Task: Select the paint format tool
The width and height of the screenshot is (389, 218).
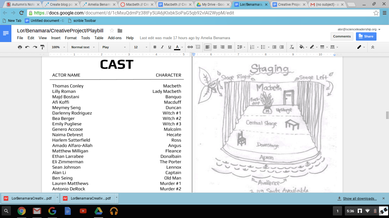Action: pyautogui.click(x=42, y=47)
